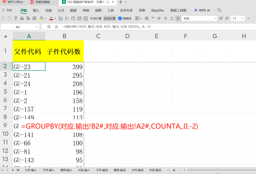
Task: Open the 找稻壳模板 window tab
Action: point(42,2)
